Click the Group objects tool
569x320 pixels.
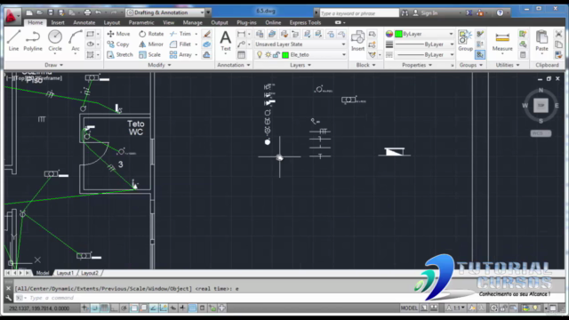pos(465,41)
